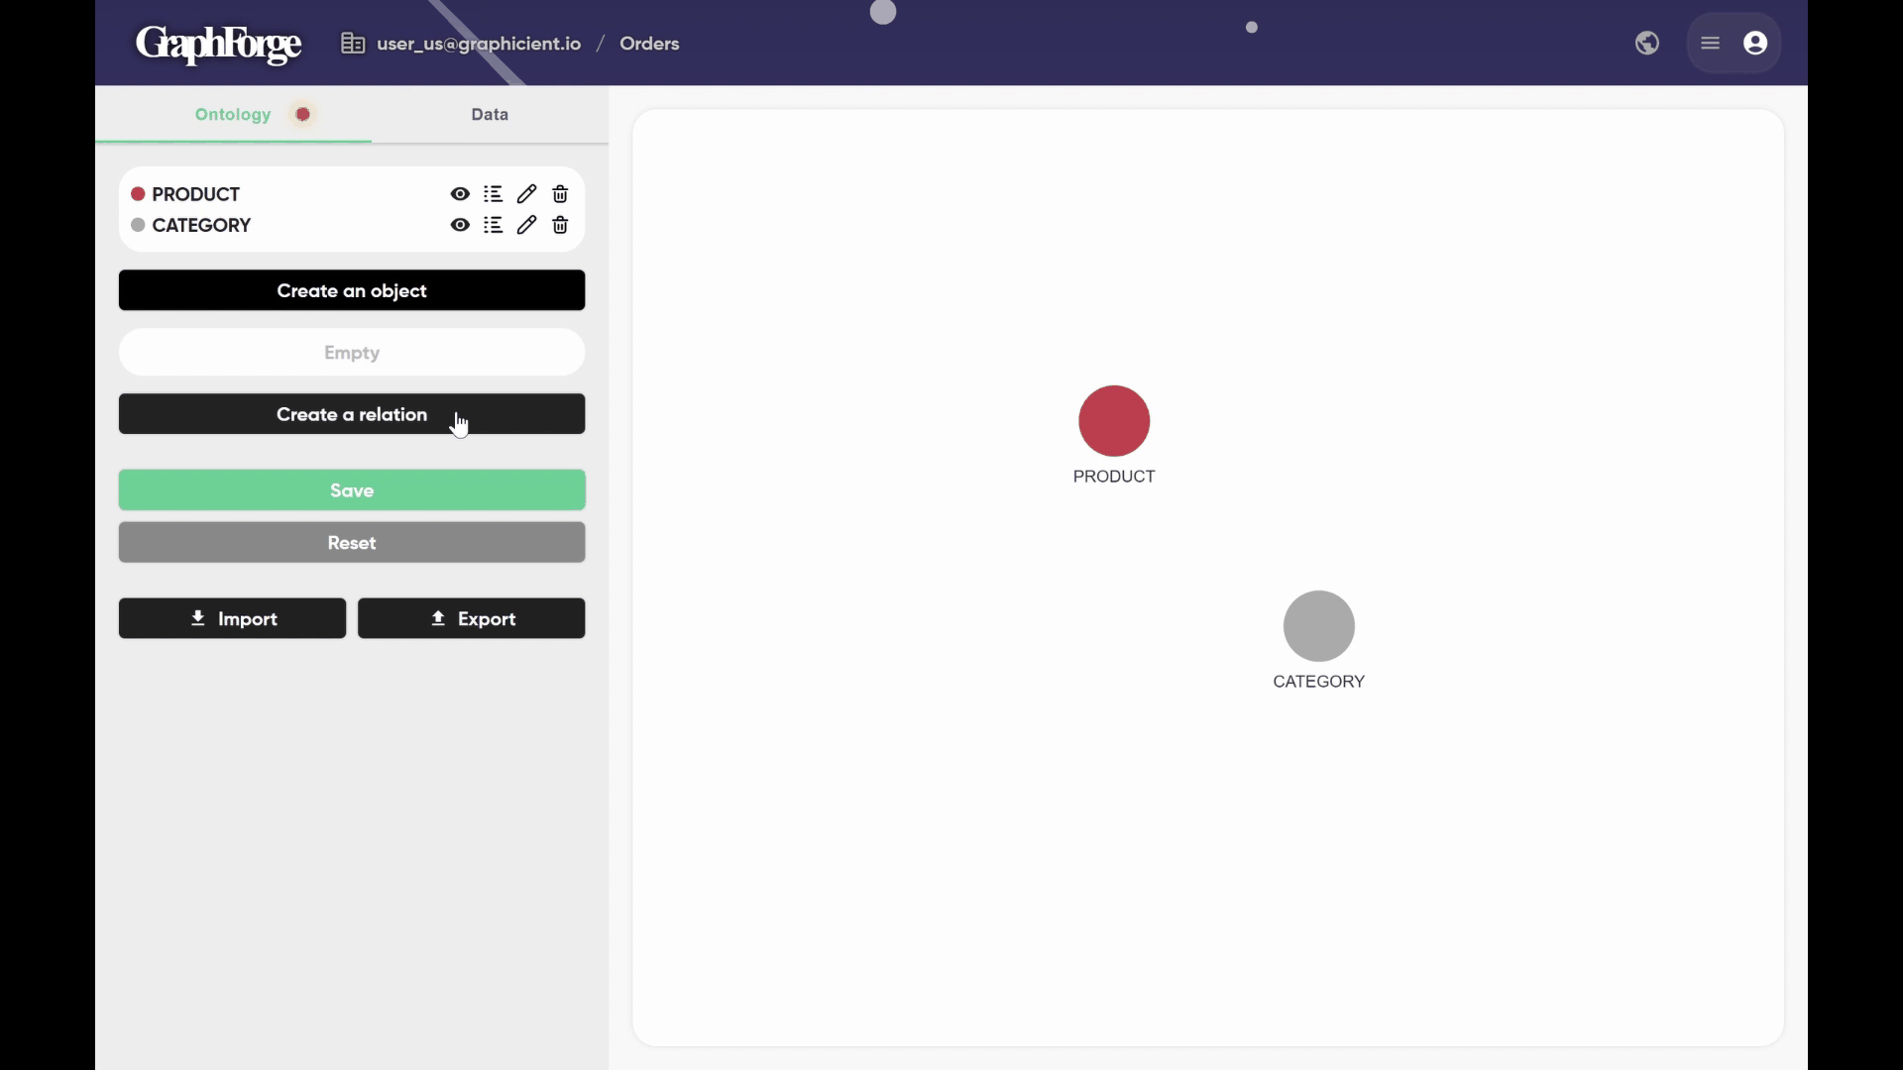Delete the CATEGORY object

560,225
